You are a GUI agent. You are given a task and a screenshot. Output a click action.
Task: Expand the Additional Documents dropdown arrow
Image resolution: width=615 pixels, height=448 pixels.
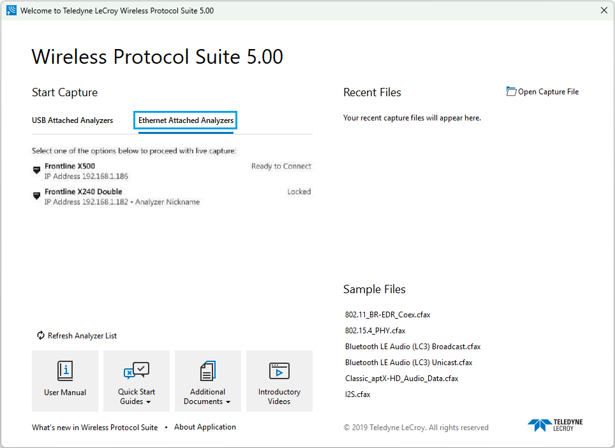[x=228, y=402]
